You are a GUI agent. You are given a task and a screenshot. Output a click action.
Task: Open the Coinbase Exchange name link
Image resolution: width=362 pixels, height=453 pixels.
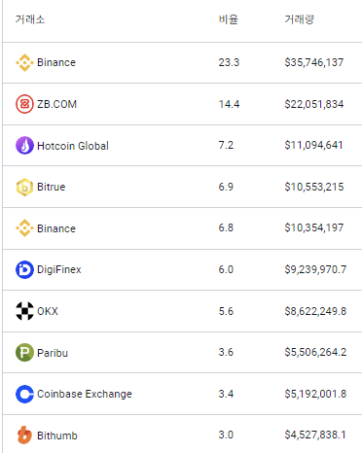85,394
